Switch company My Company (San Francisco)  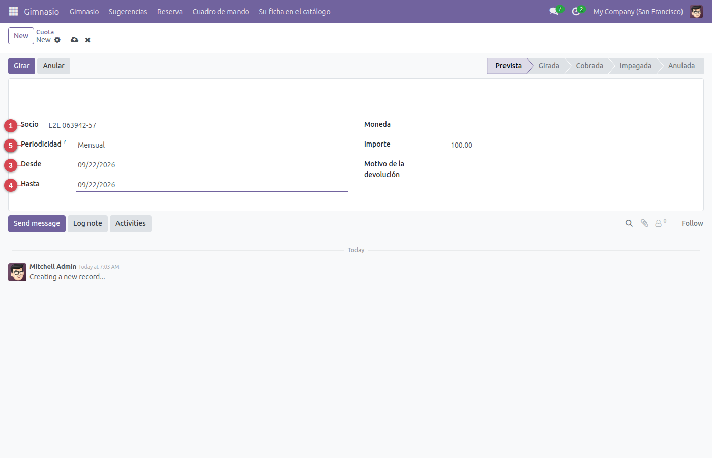638,11
